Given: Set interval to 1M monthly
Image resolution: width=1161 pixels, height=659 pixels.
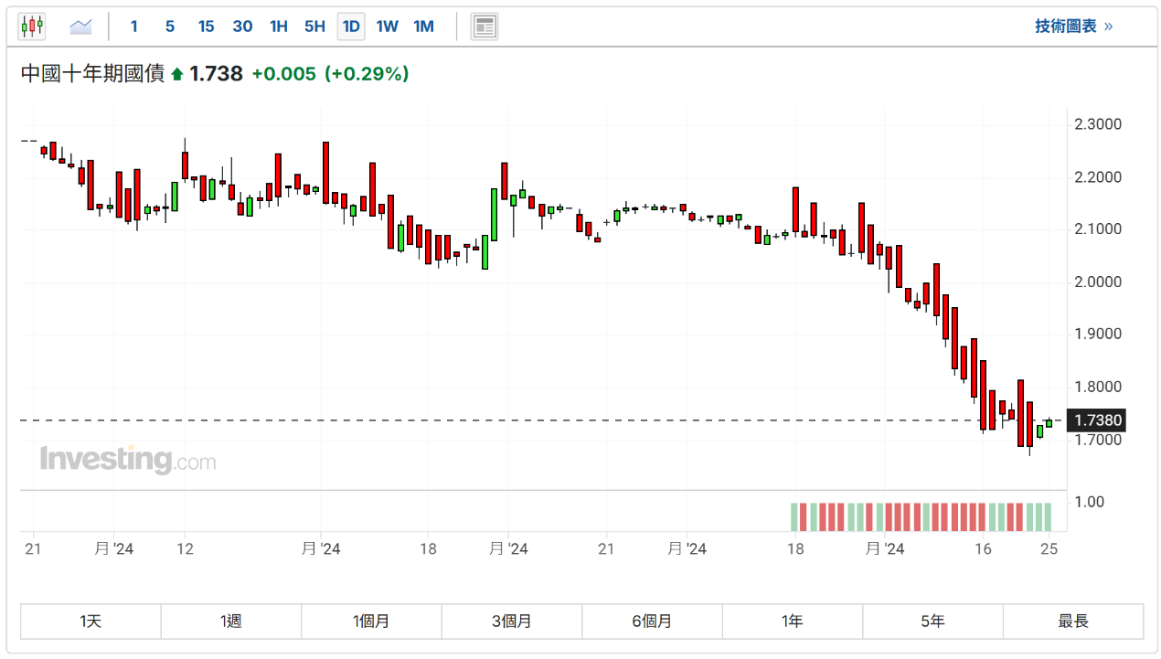Looking at the screenshot, I should (x=423, y=27).
